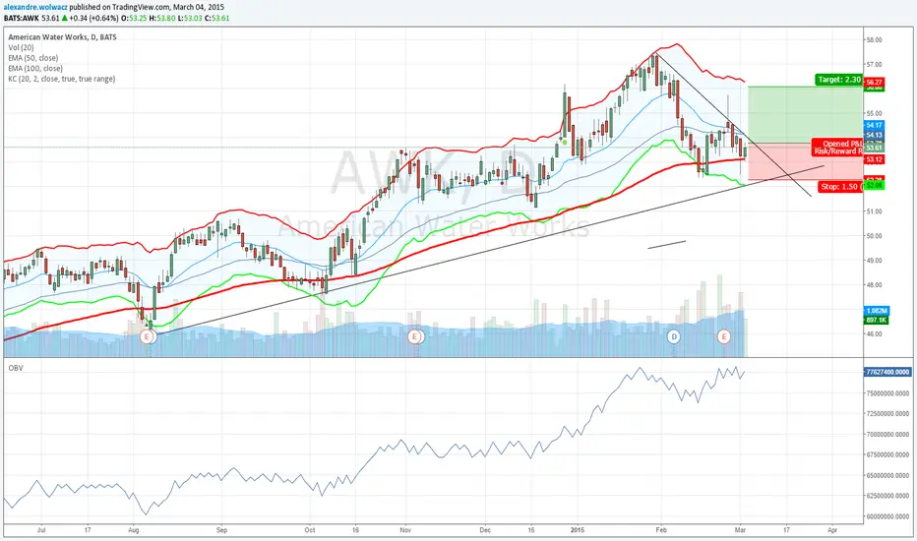Click the C:53.61 close value
This screenshot has width=917, height=541.
217,18
